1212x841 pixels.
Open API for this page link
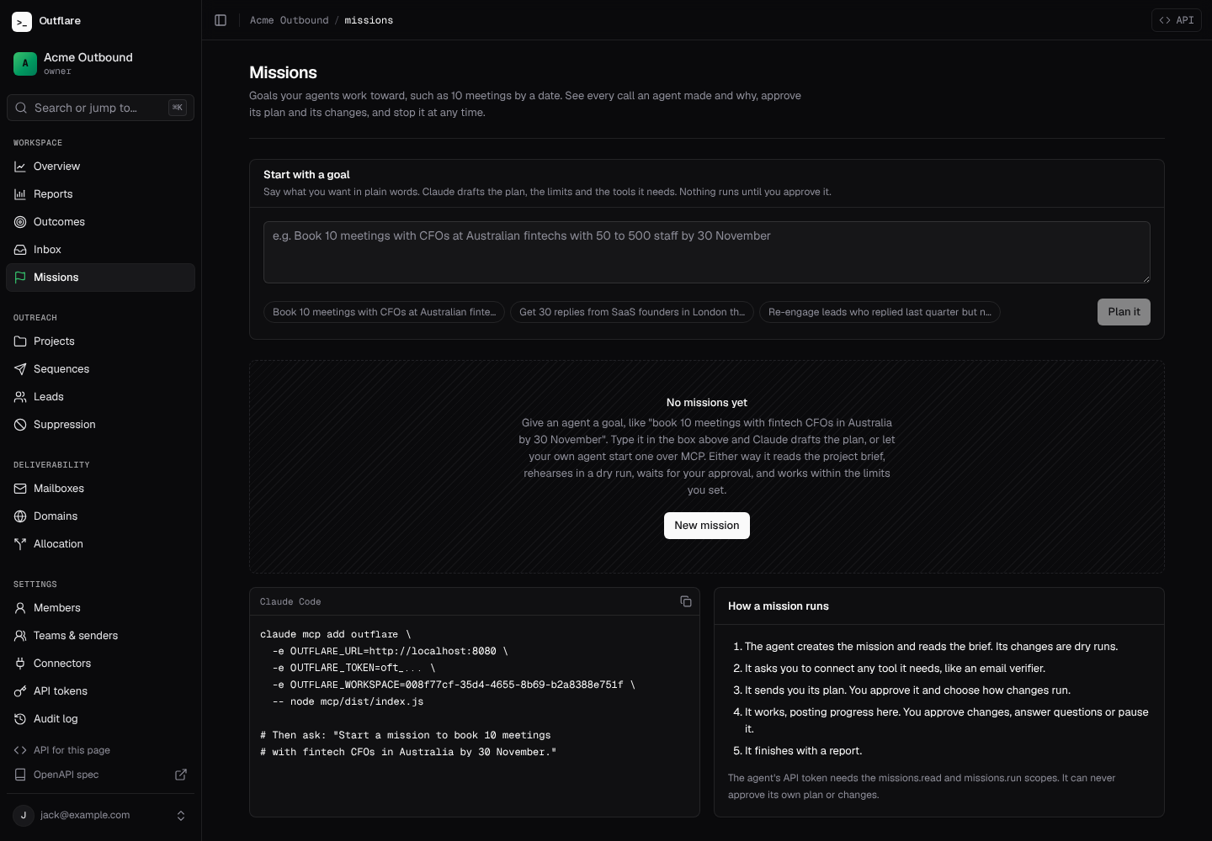pos(100,750)
